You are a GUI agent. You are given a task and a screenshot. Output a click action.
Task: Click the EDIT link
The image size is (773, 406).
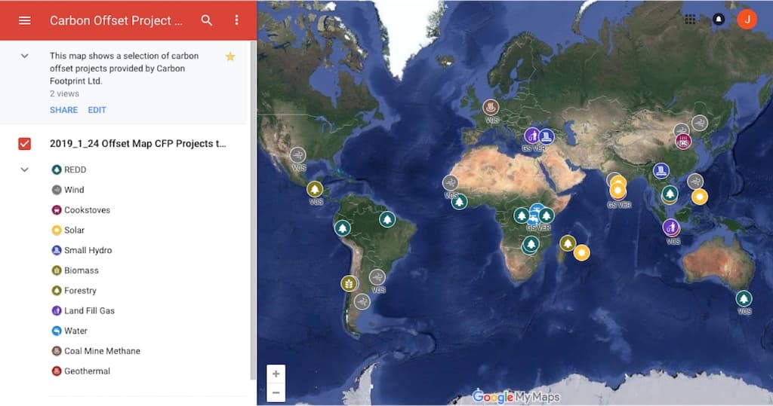(97, 110)
